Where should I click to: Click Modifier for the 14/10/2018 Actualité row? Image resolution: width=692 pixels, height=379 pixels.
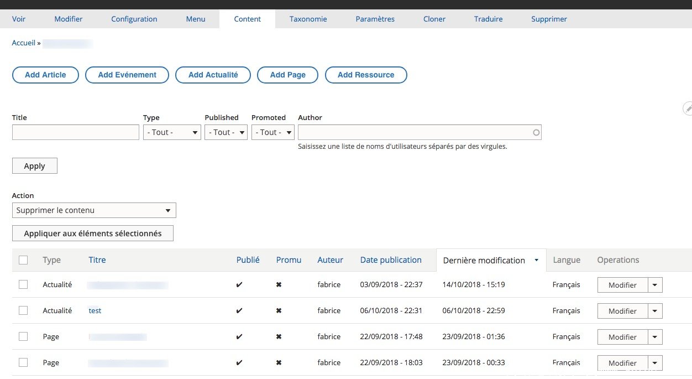pos(622,285)
